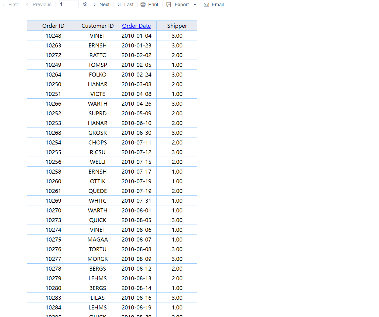Select the page number input field
Screen dimensions: 379x317
(x=68, y=4)
